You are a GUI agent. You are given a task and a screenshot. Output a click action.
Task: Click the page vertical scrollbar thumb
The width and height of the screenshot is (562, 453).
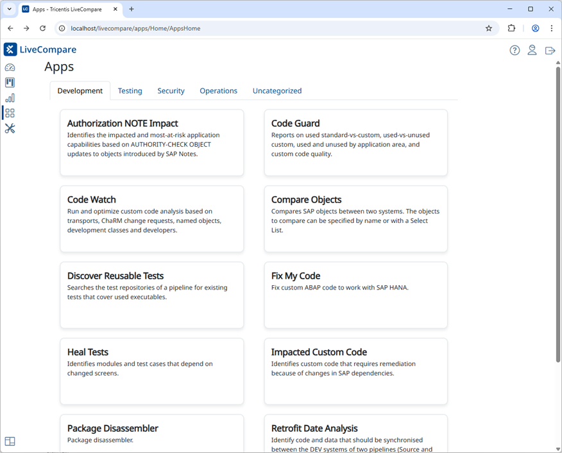point(558,215)
